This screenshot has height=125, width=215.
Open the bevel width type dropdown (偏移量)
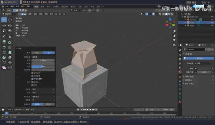[x=43, y=57]
